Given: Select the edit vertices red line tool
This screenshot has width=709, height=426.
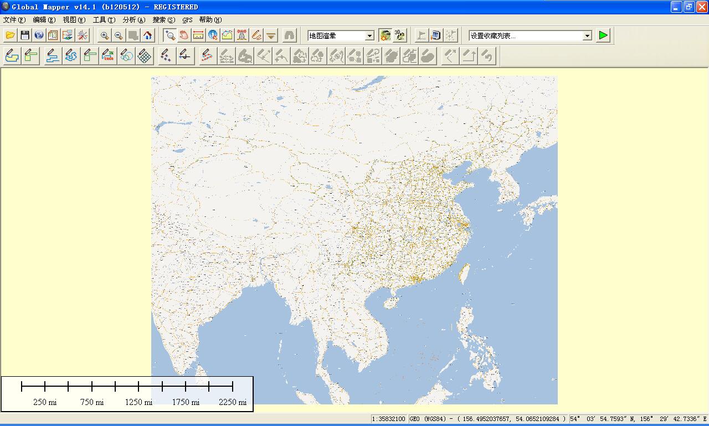Looking at the screenshot, I should [x=208, y=56].
